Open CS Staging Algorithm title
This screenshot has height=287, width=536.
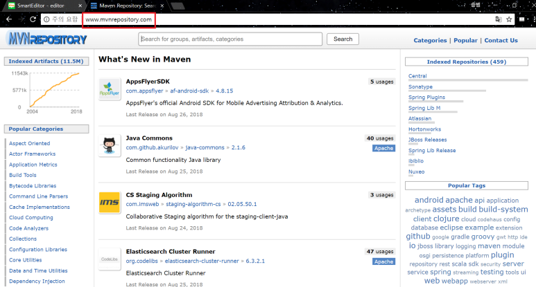click(x=159, y=195)
